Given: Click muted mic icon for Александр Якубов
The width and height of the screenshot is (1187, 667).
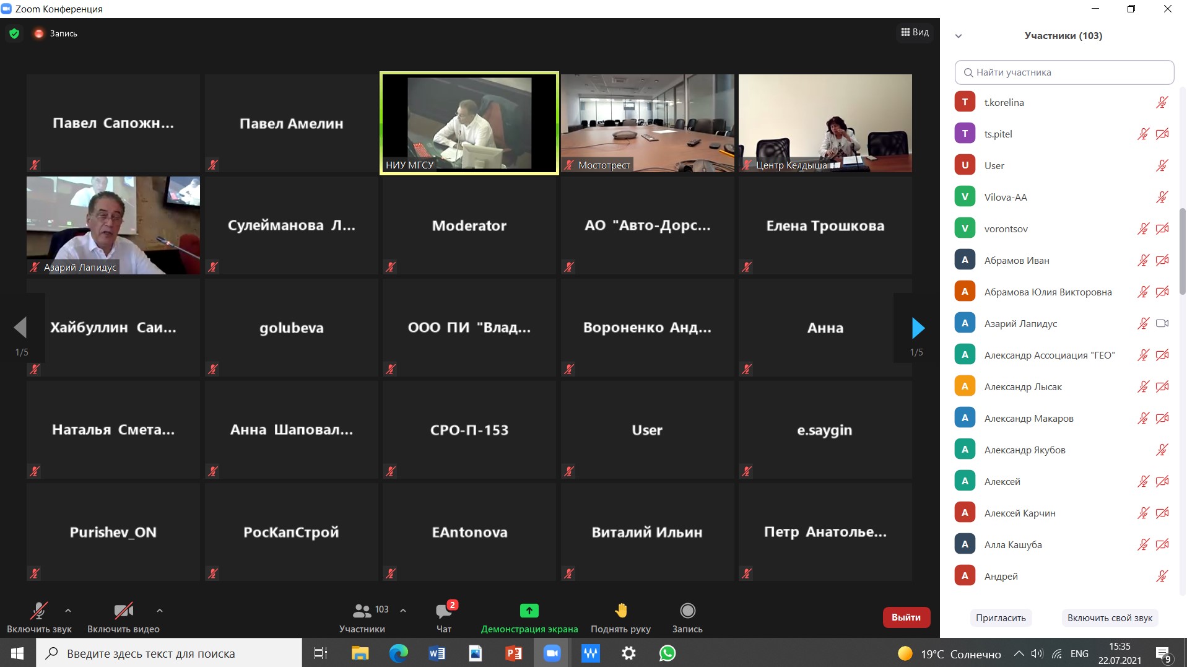Looking at the screenshot, I should pos(1162,450).
